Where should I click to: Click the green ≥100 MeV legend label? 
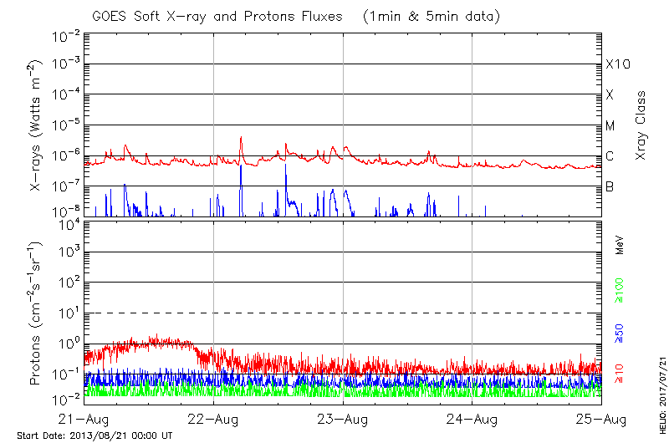point(620,292)
